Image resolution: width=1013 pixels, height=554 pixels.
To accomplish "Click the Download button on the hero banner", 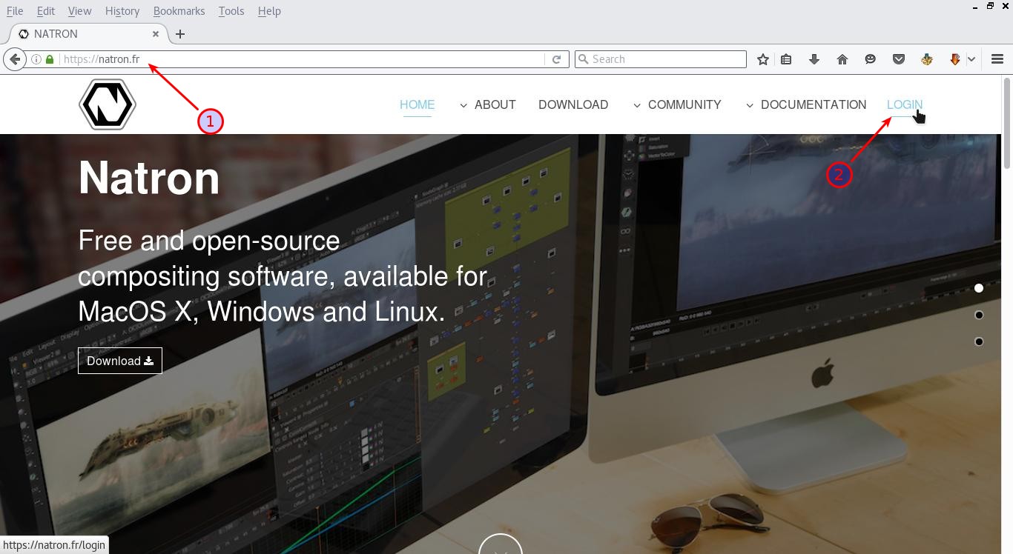I will 119,361.
